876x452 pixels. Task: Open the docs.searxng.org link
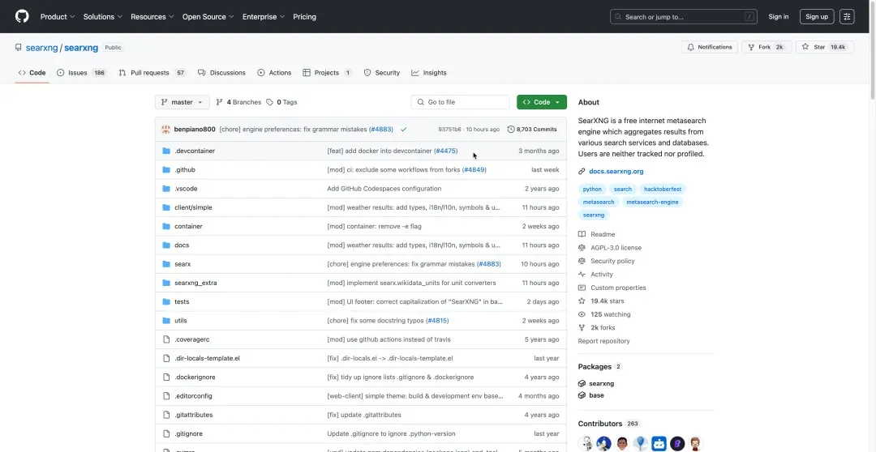(x=616, y=171)
